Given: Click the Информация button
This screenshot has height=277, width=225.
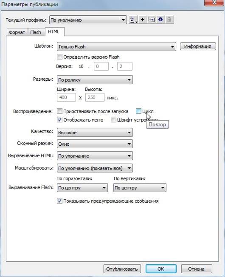Looking at the screenshot, I should [x=198, y=46].
